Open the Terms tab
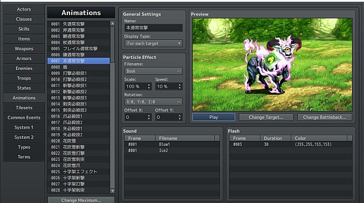Viewport: 364px width, 203px height. pyautogui.click(x=24, y=157)
